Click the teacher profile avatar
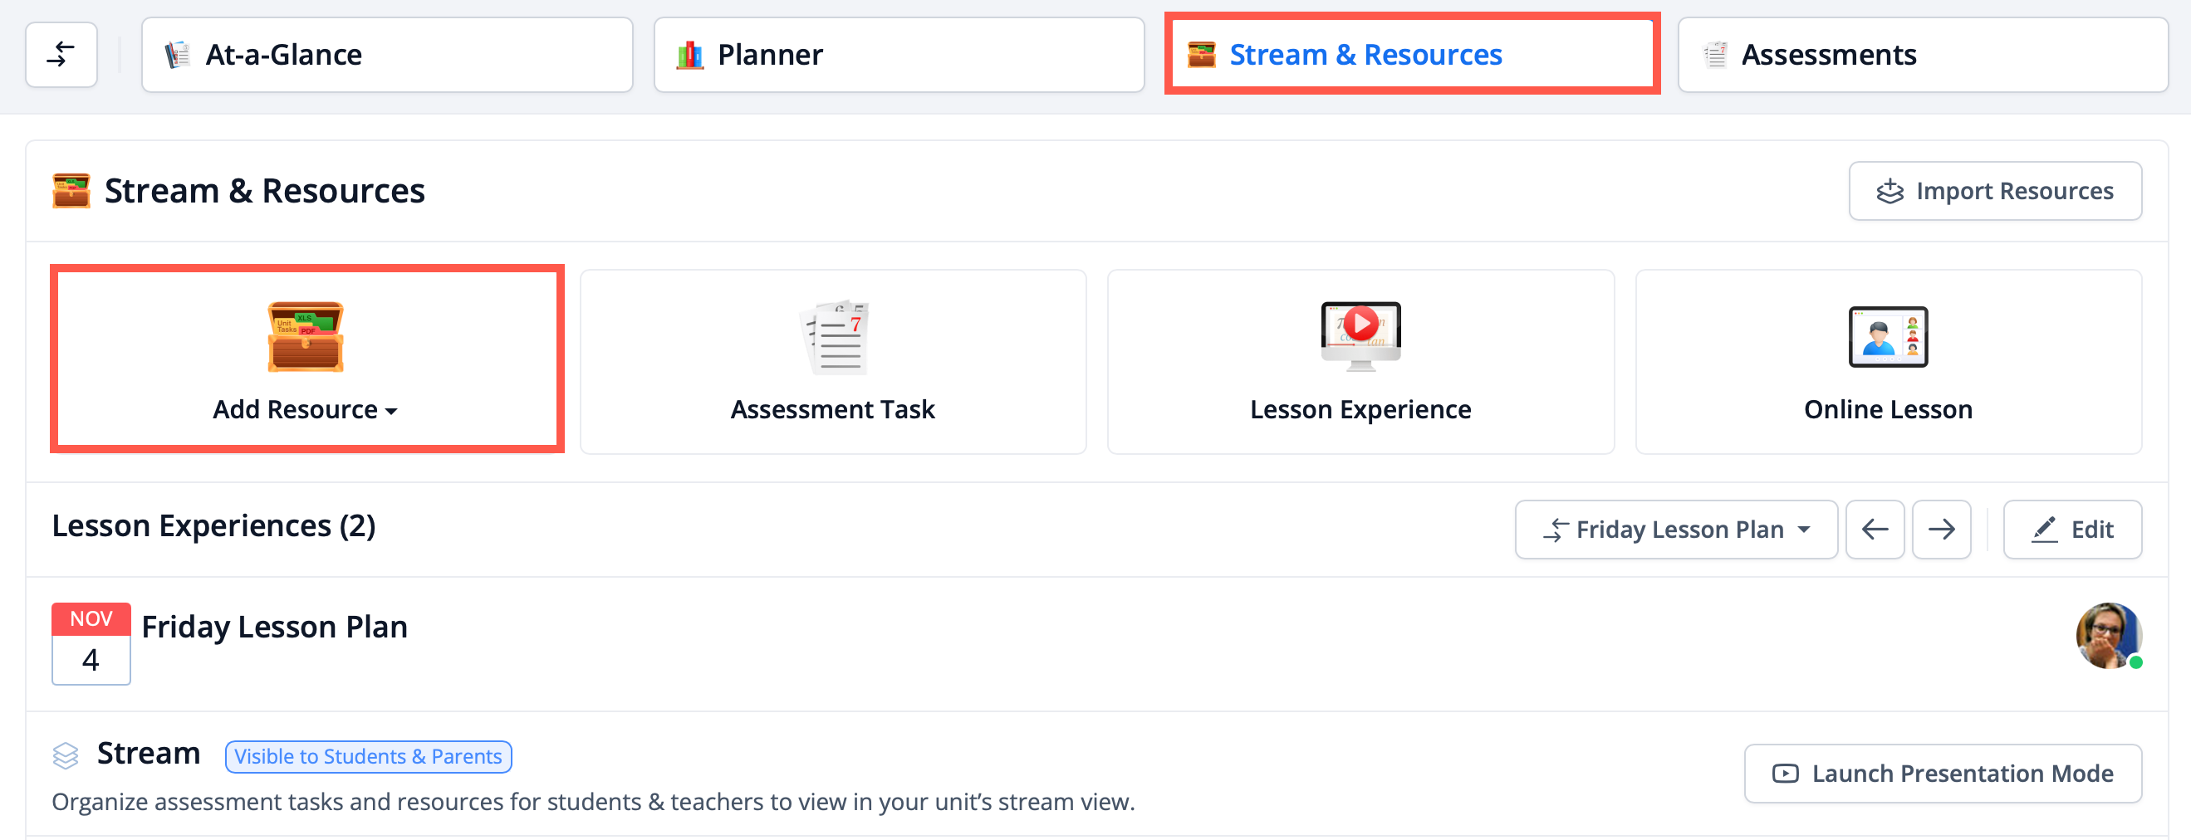The width and height of the screenshot is (2191, 840). pyautogui.click(x=2107, y=636)
